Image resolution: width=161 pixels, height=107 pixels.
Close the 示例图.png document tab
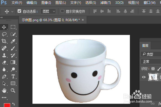pyautogui.click(x=83, y=20)
